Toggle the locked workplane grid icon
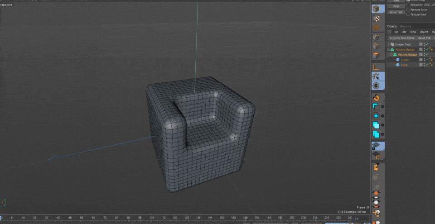Screen dimensions: 435x224 (376, 146)
